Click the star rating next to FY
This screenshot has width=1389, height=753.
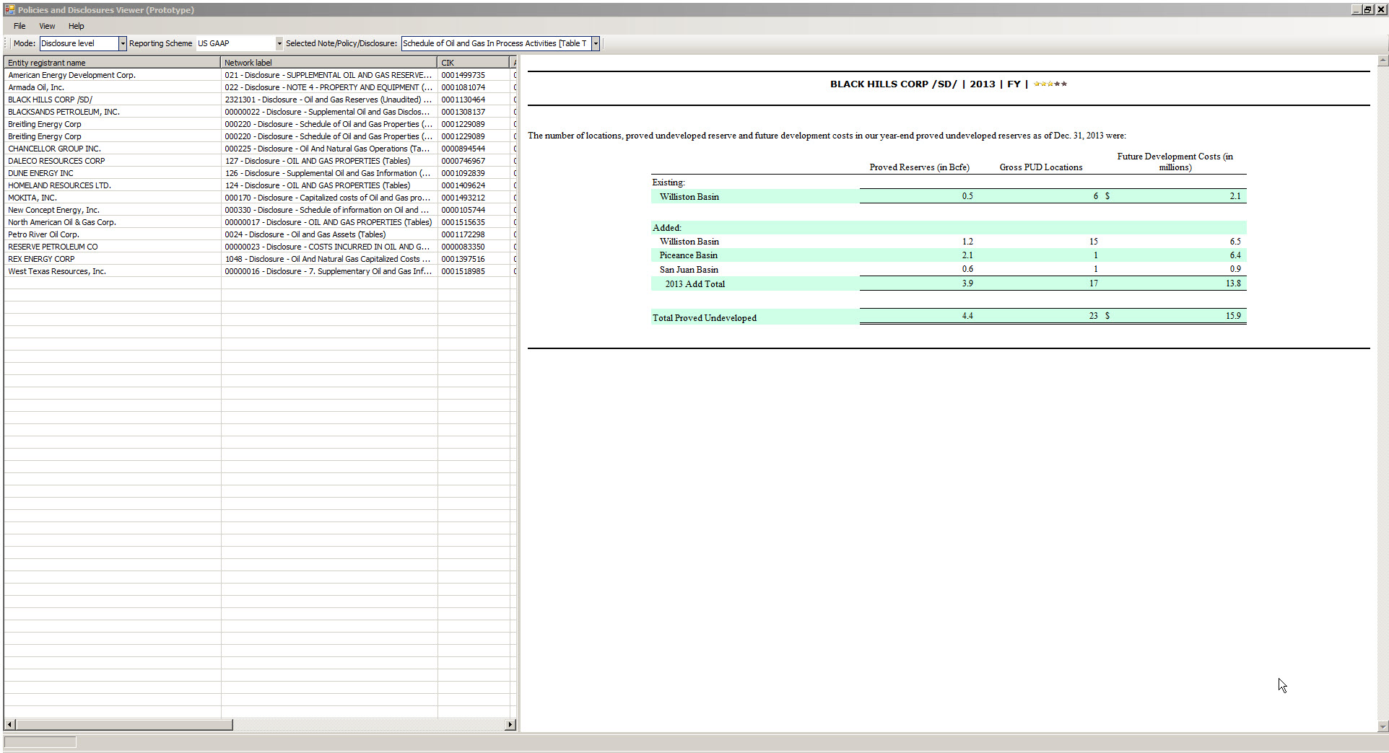click(x=1050, y=84)
